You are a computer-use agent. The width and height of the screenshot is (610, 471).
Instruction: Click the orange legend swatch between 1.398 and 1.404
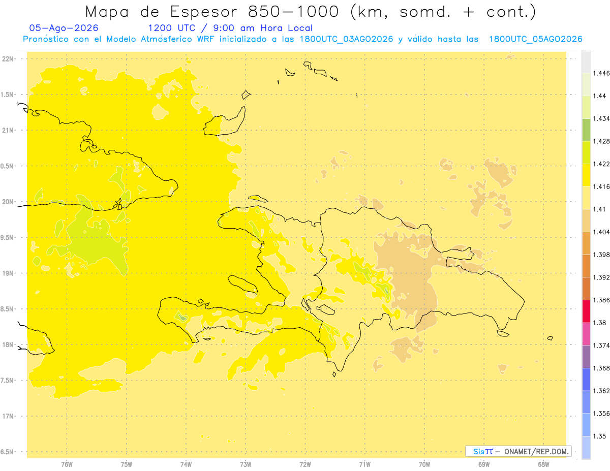[586, 243]
